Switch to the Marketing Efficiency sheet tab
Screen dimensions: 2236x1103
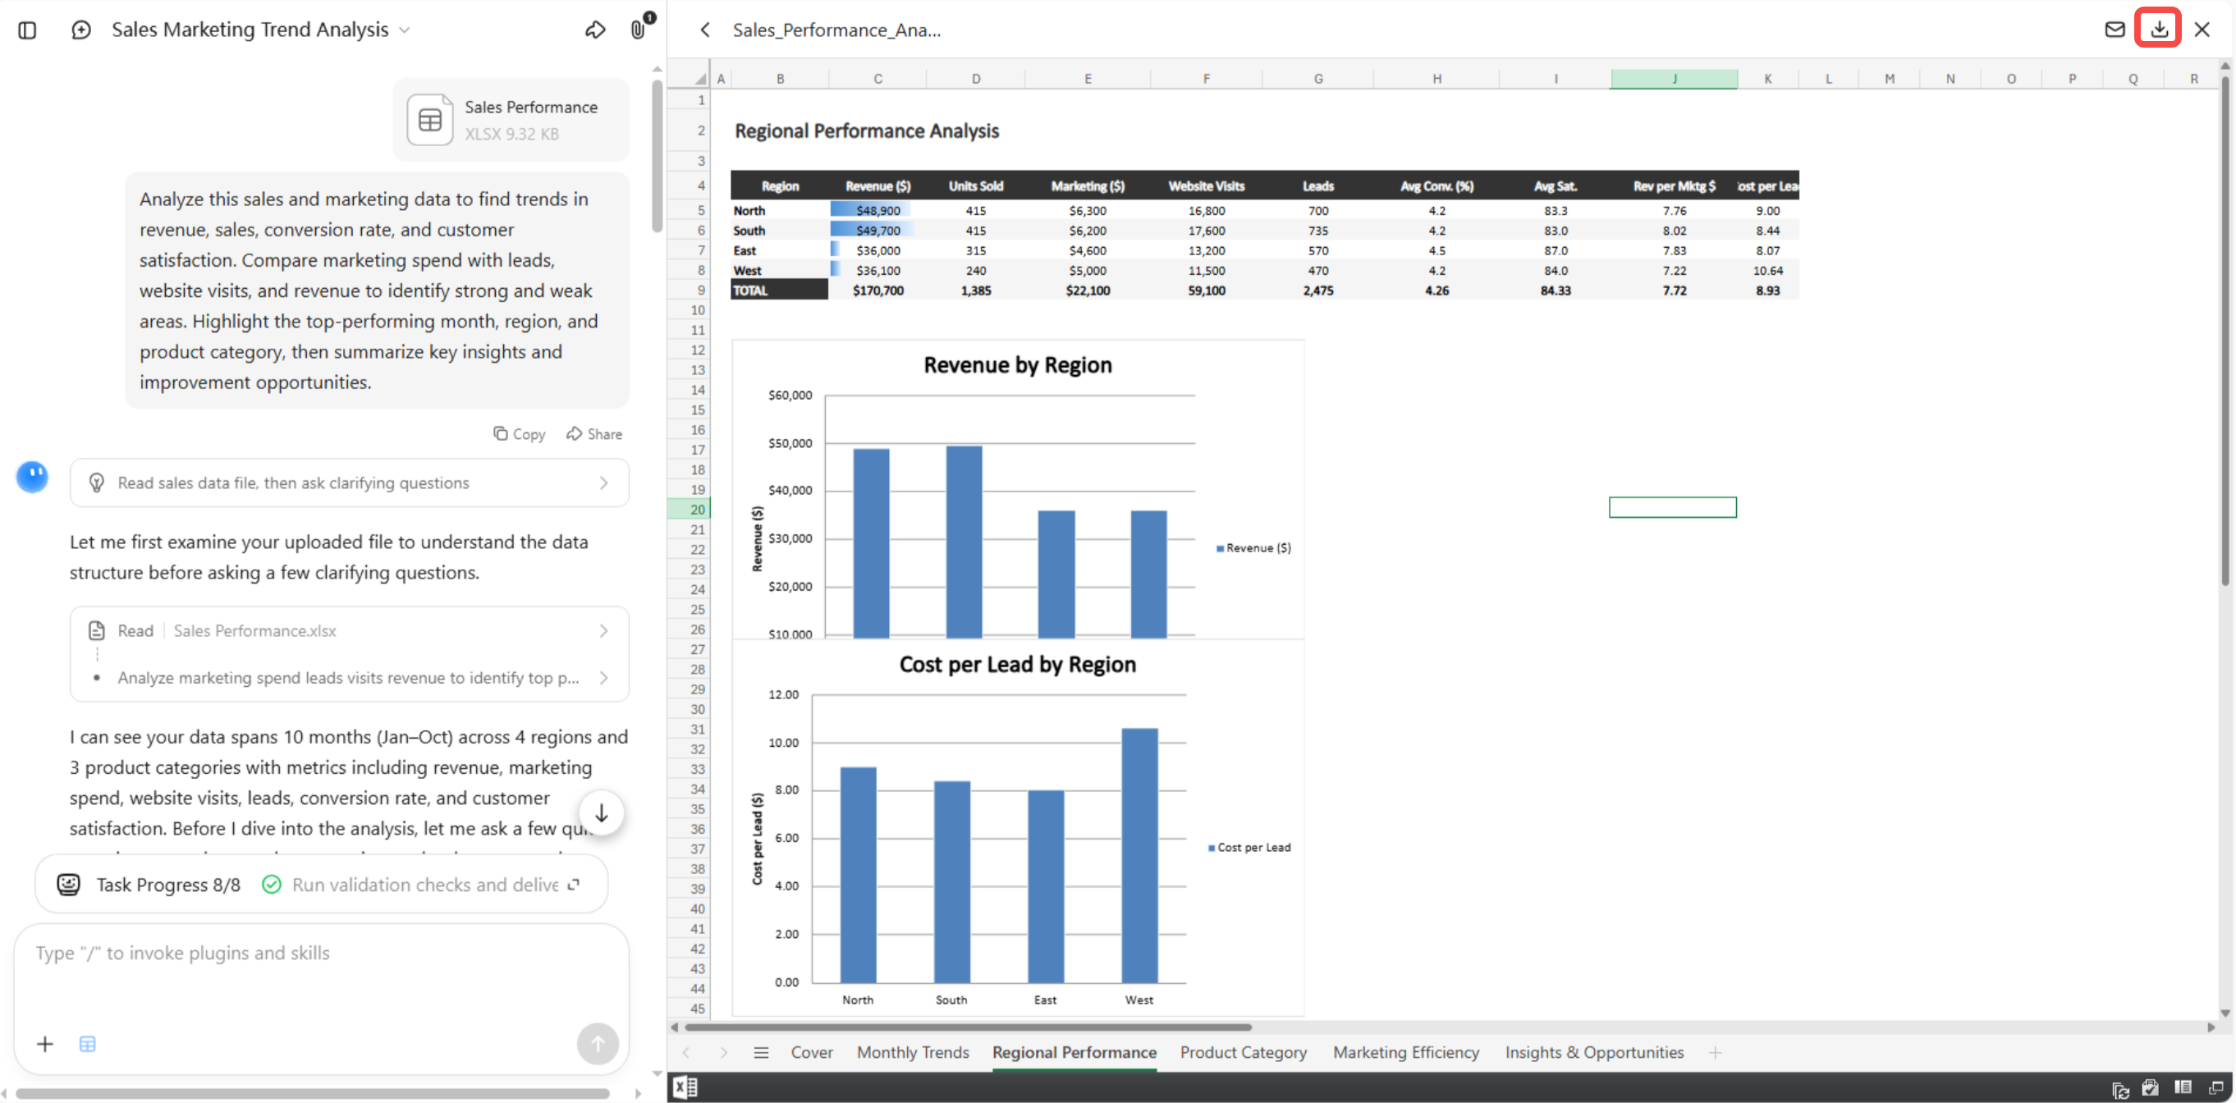(1406, 1052)
